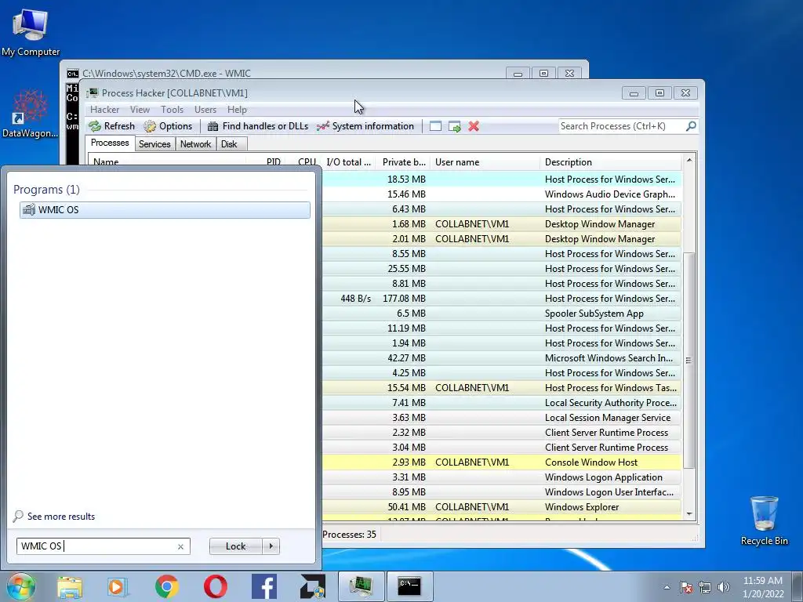Select the Console Window Host row
This screenshot has width=803, height=602.
pyautogui.click(x=502, y=462)
